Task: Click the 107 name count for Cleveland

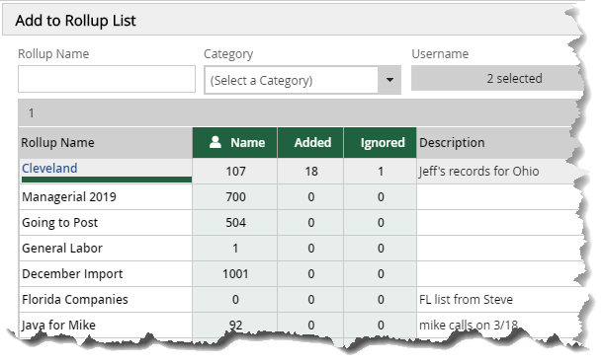Action: [x=235, y=172]
